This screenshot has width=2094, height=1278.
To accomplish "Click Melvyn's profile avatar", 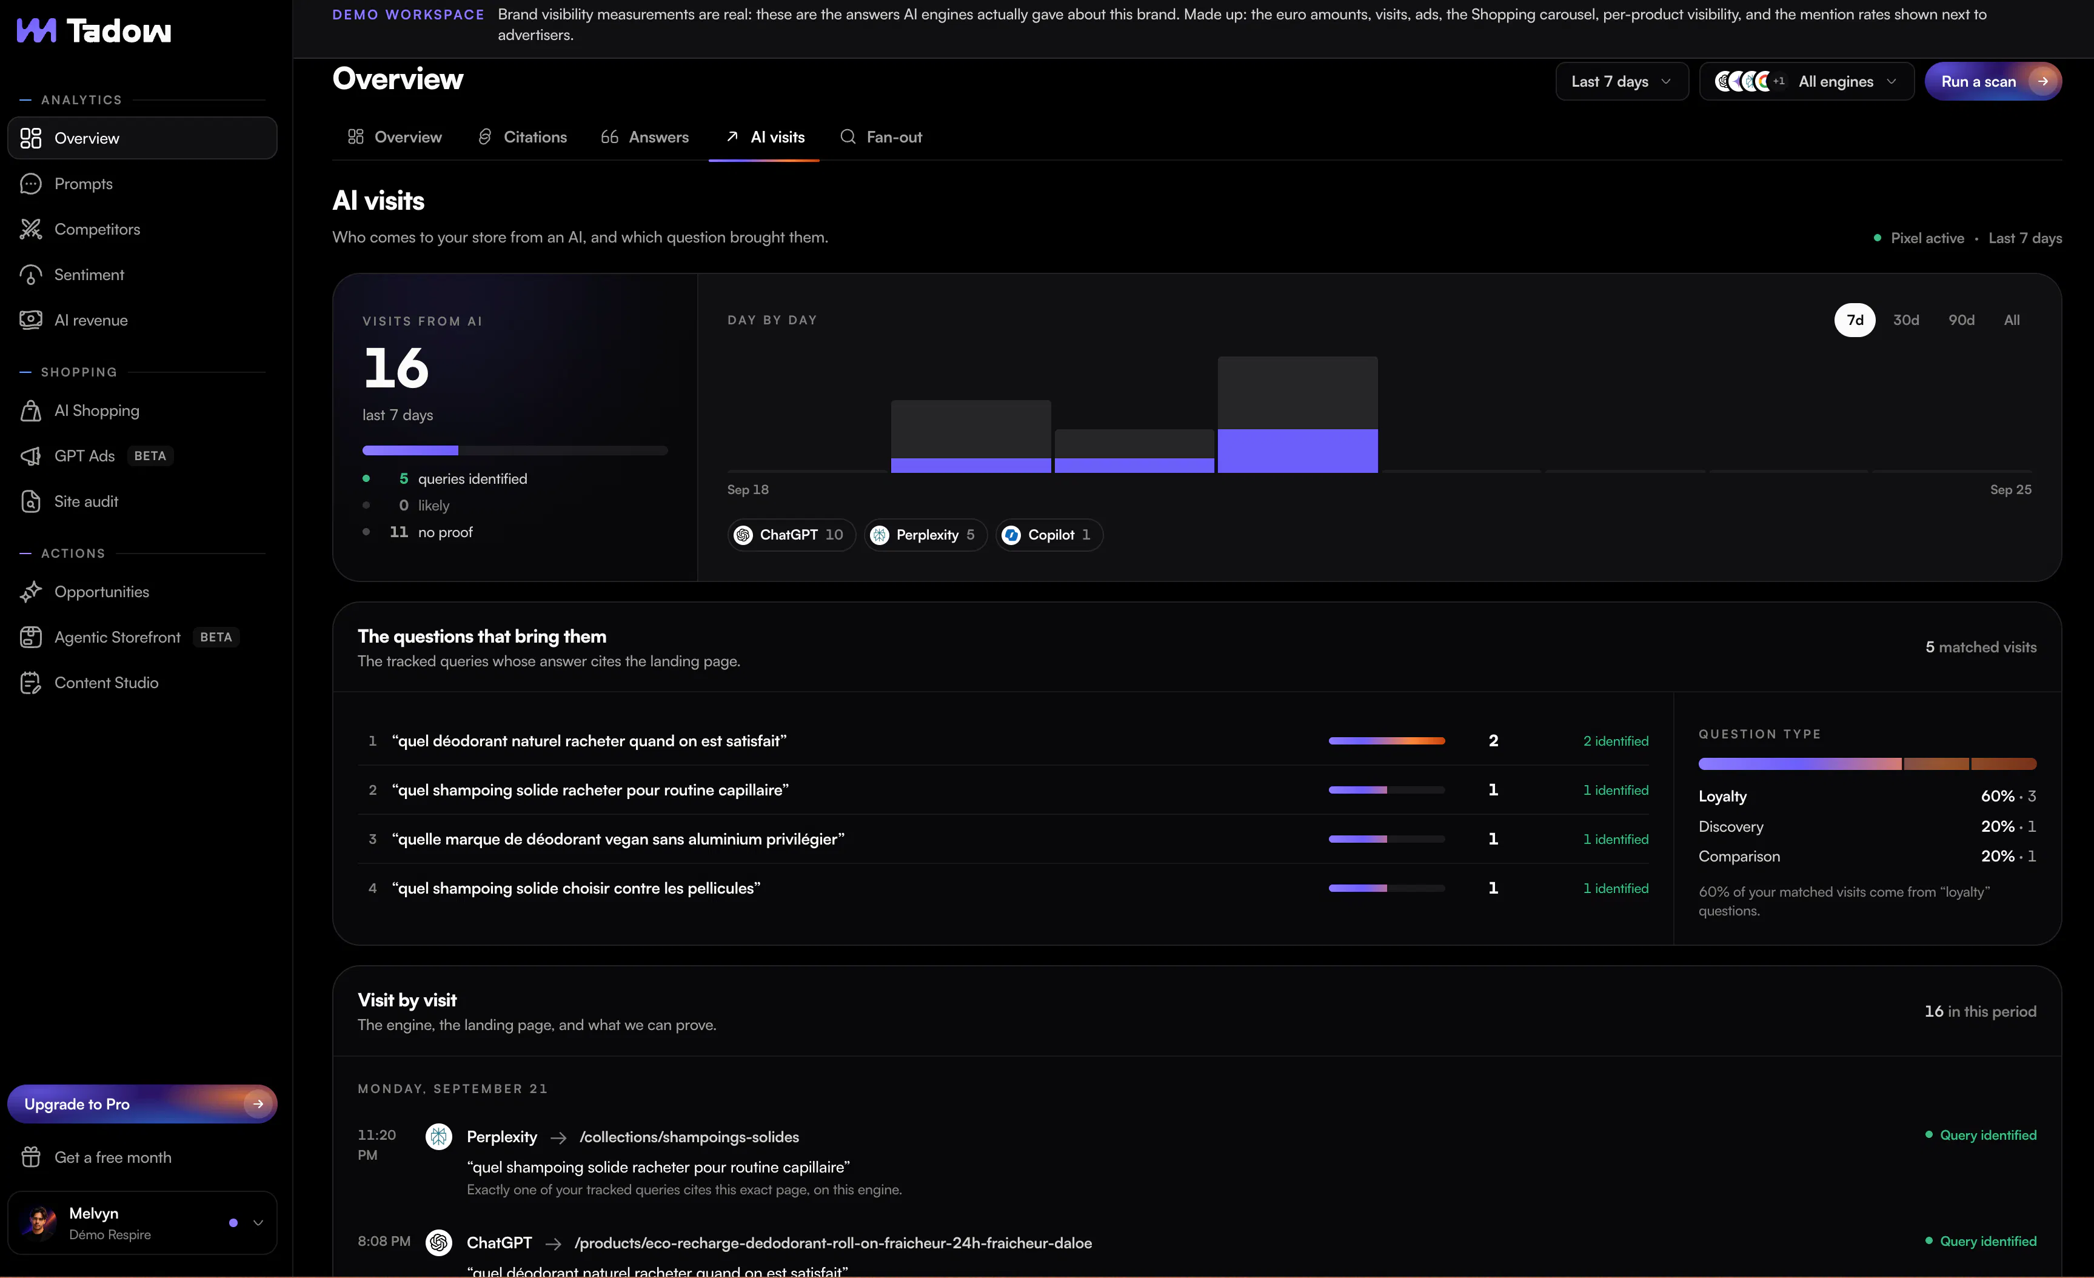I will [x=38, y=1223].
